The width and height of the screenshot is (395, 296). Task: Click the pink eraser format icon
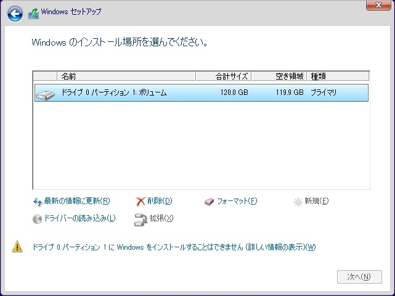[x=209, y=202]
